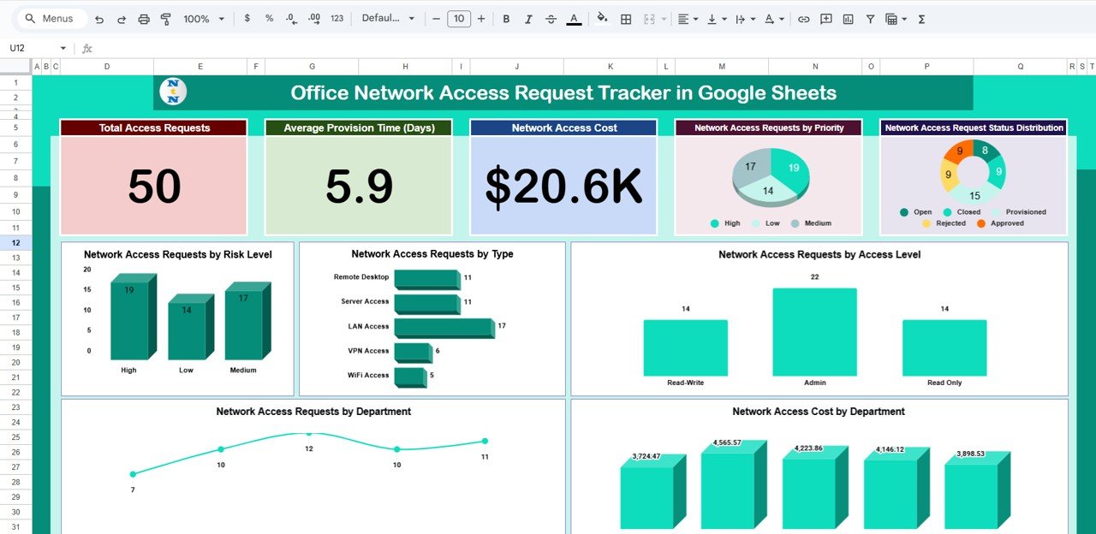
Task: Toggle bold formatting
Action: [x=506, y=19]
